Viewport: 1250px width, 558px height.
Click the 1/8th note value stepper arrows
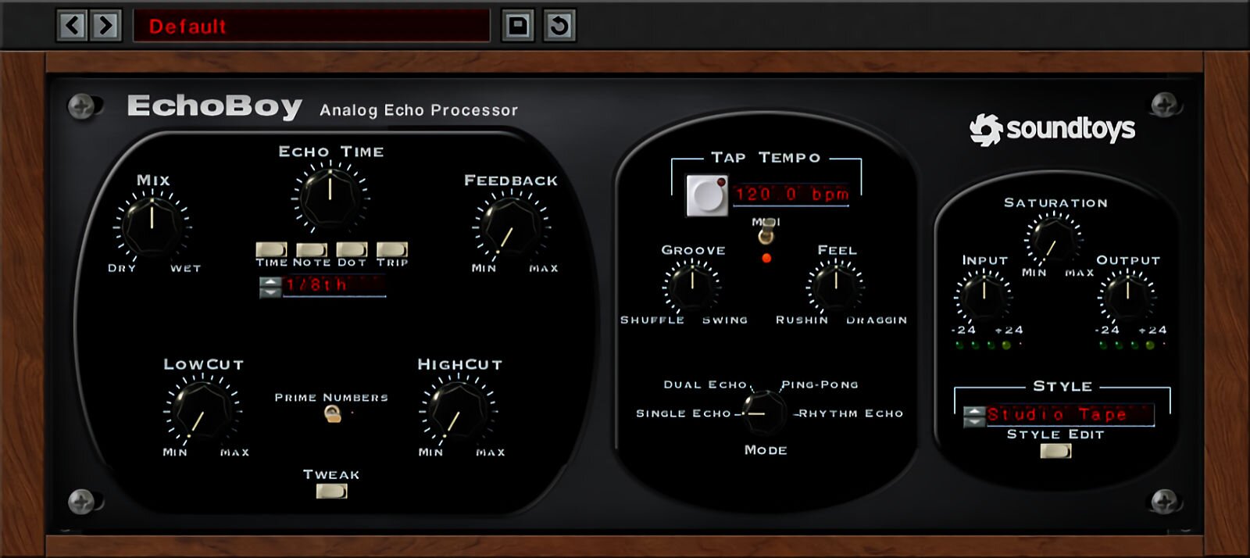[270, 287]
